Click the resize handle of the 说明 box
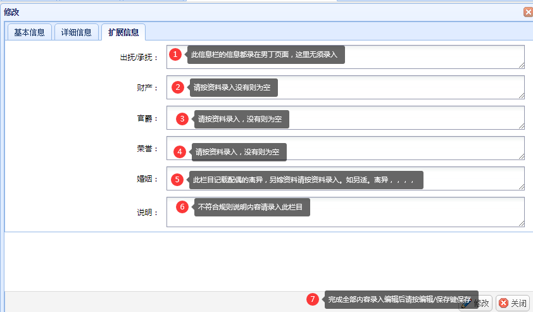This screenshot has height=312, width=533. coord(521,223)
